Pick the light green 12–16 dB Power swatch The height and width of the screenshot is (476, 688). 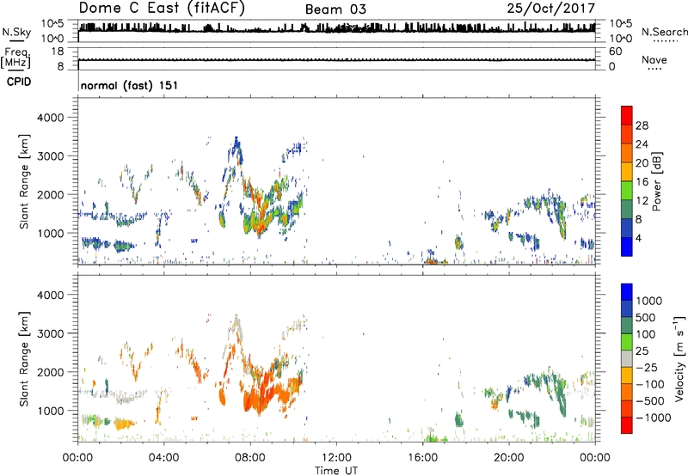point(627,191)
